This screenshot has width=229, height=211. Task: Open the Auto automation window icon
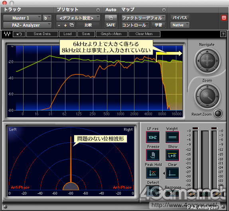pos(111,18)
